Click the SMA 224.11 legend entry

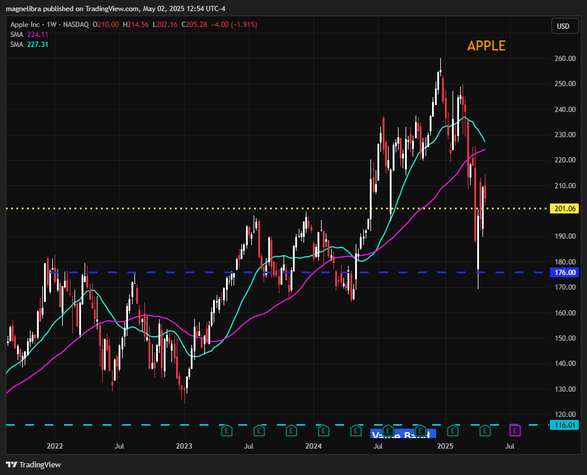click(29, 35)
